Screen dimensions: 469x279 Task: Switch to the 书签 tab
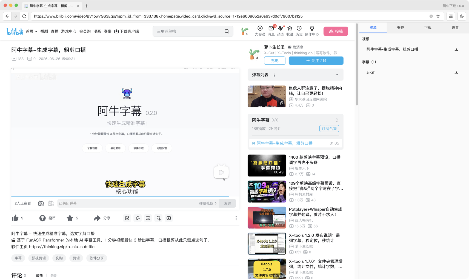click(401, 28)
